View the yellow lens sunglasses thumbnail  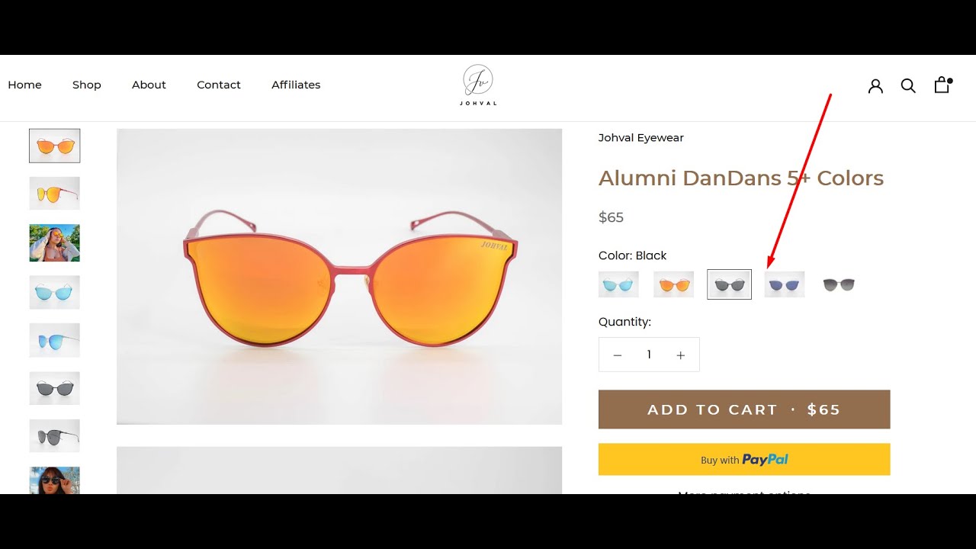click(x=54, y=194)
